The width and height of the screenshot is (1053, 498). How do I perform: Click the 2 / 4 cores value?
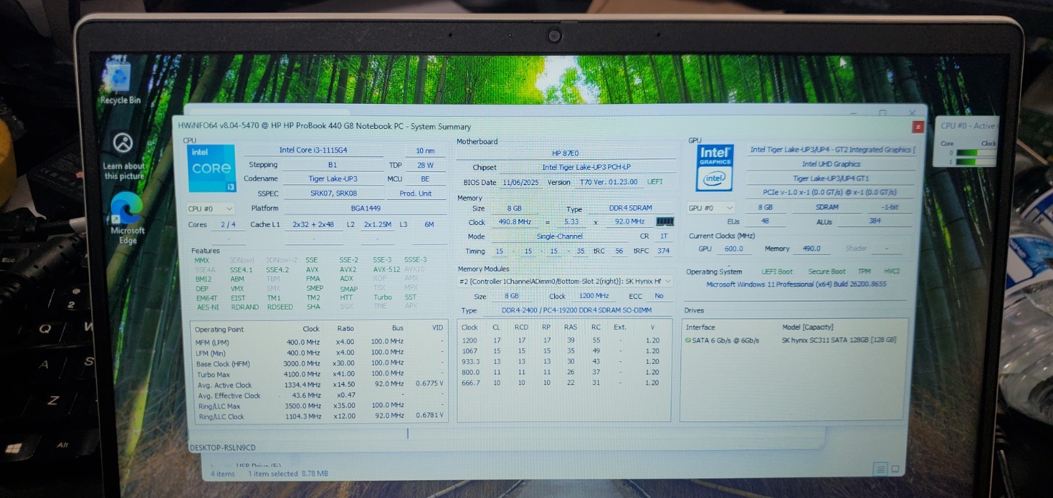[228, 224]
